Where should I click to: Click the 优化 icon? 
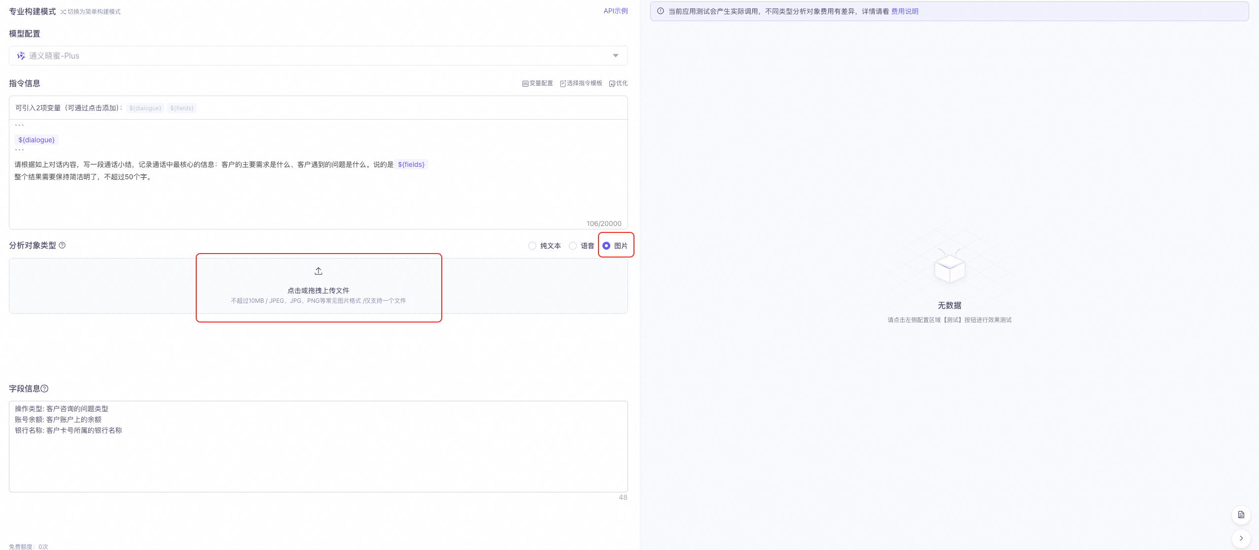tap(612, 84)
